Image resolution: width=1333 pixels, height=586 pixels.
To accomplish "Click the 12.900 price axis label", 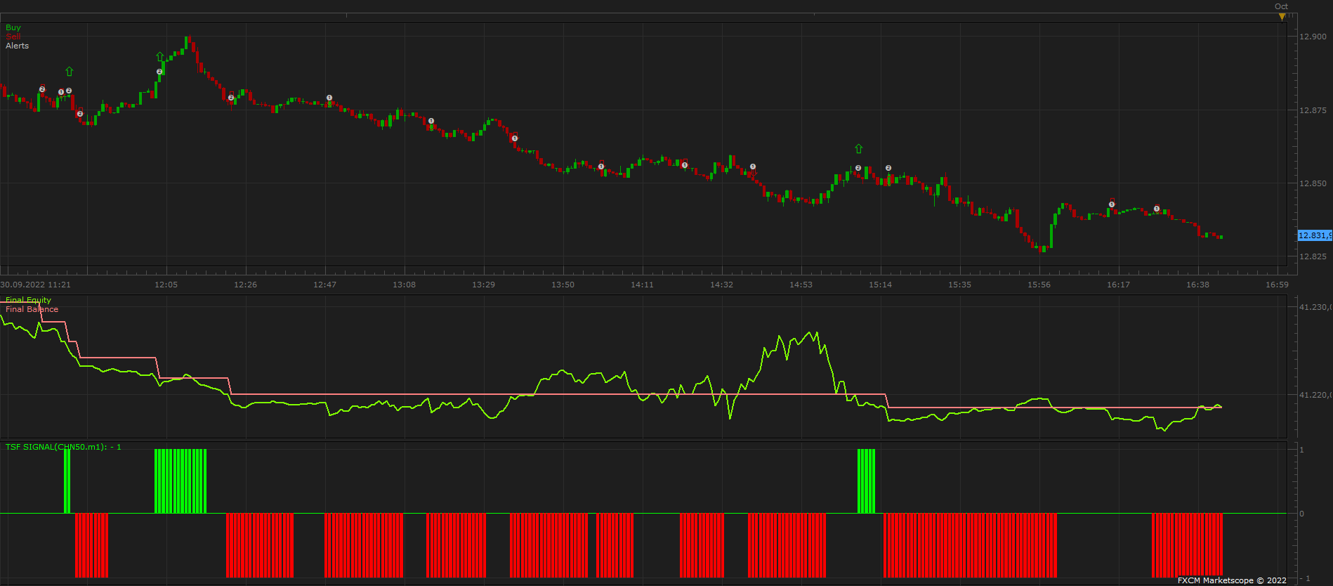I will pos(1313,37).
